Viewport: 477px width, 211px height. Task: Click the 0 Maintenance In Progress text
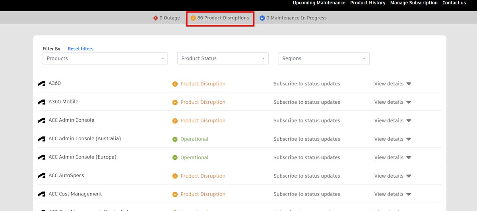point(297,18)
